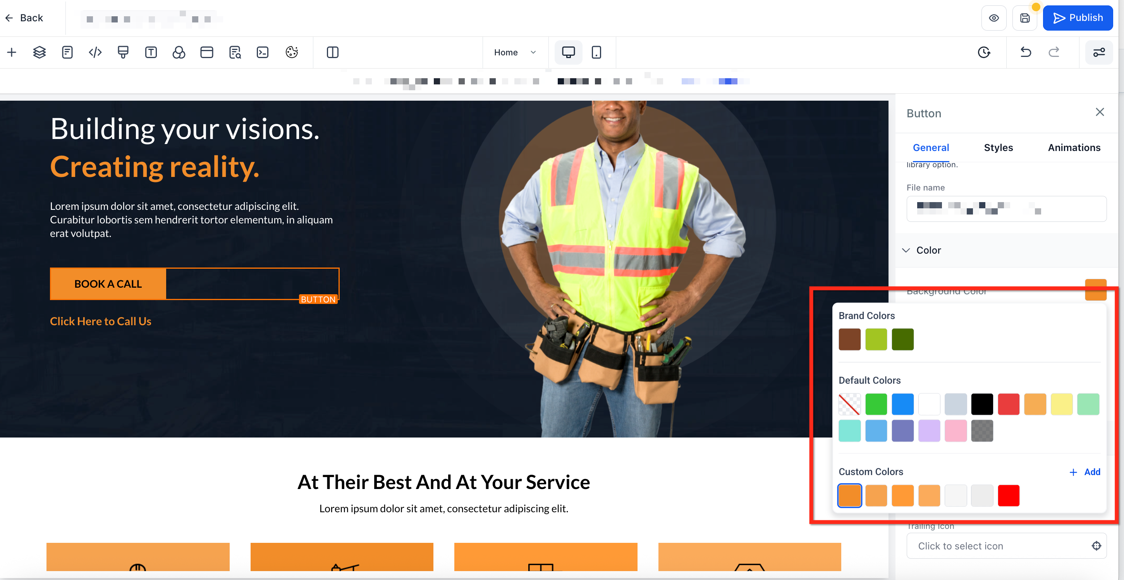
Task: Open the settings sliders icon
Action: (x=1099, y=52)
